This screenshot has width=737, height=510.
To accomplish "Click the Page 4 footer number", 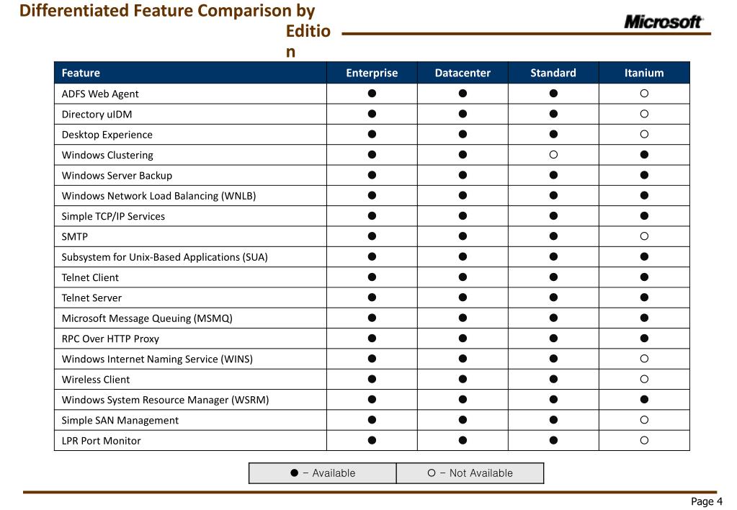I will [707, 501].
